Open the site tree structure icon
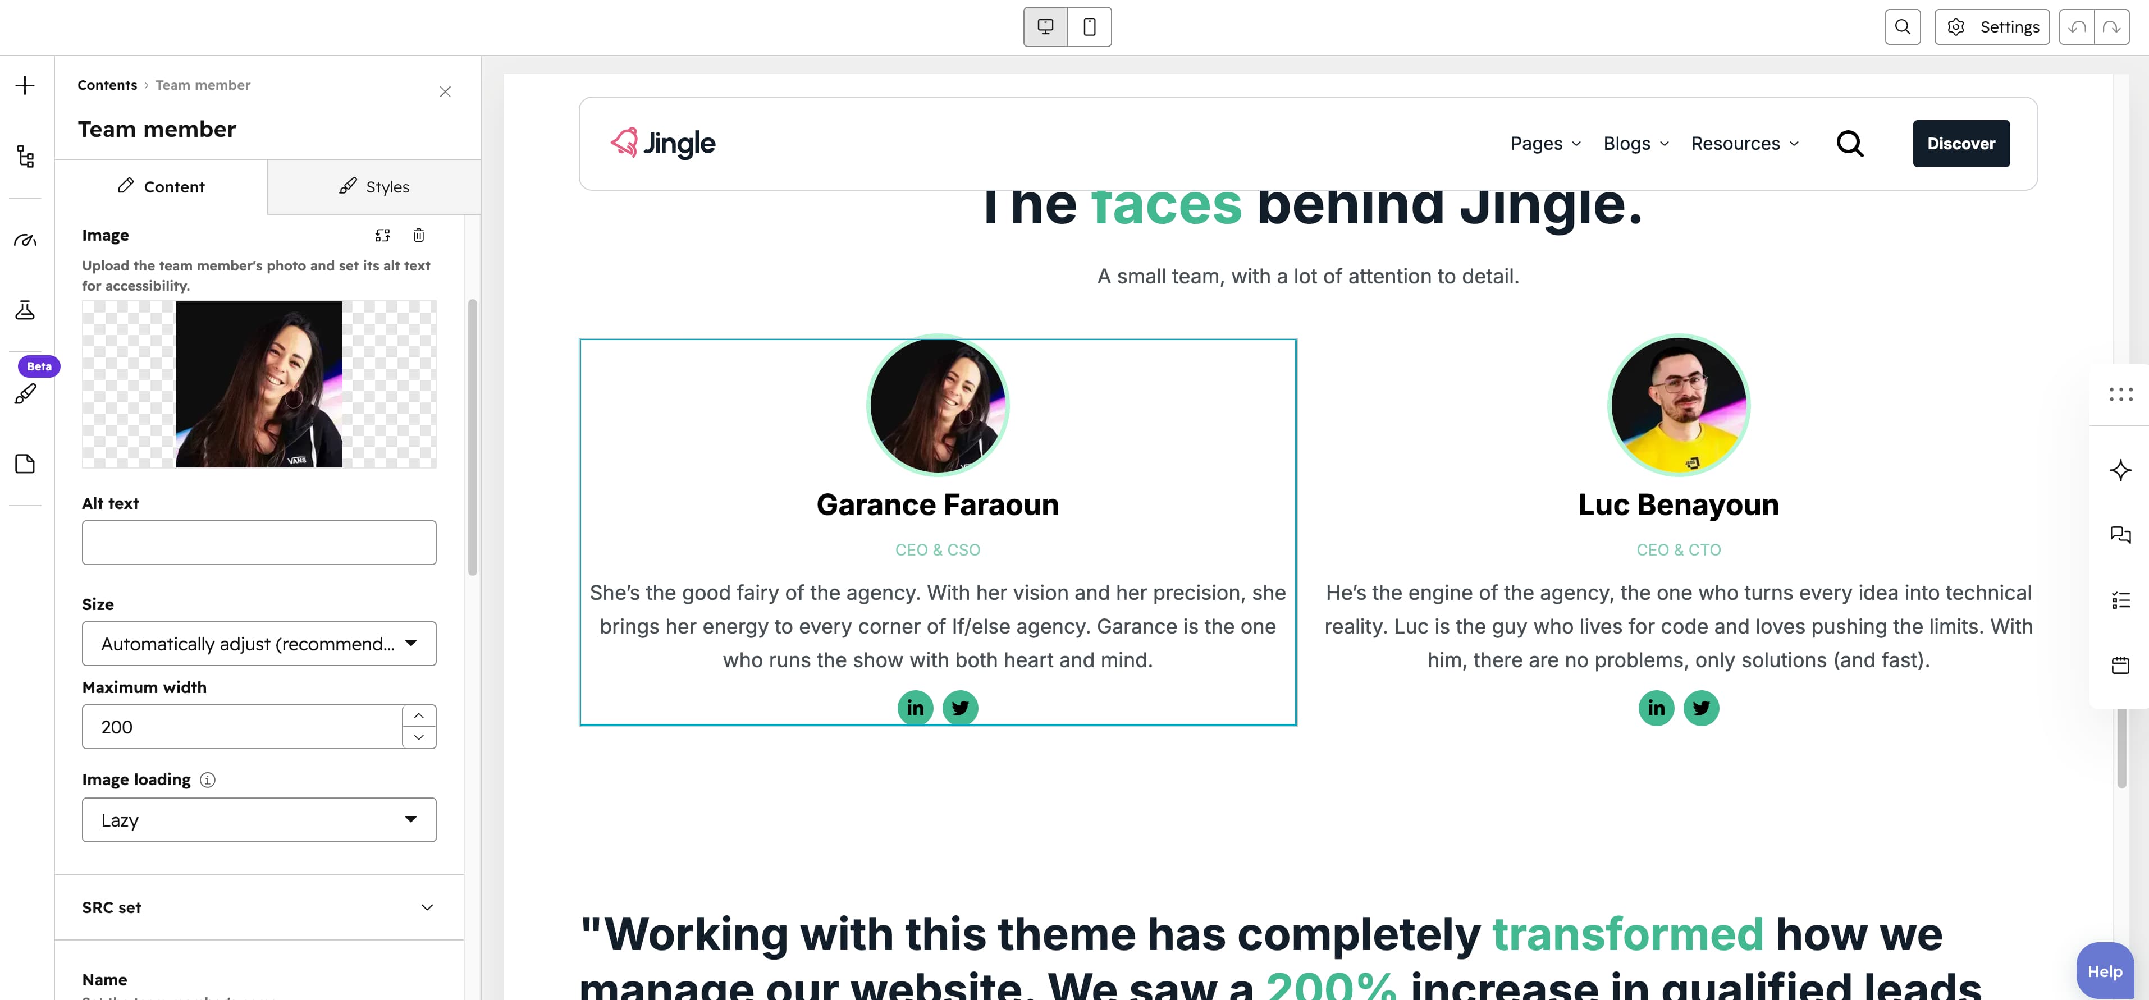This screenshot has height=1000, width=2149. pos(25,156)
